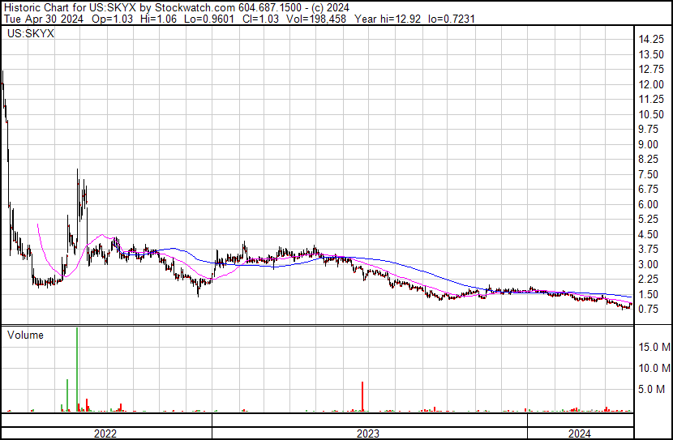This screenshot has height=440, width=673.
Task: Click the 0.75 price axis label
Action: point(649,310)
